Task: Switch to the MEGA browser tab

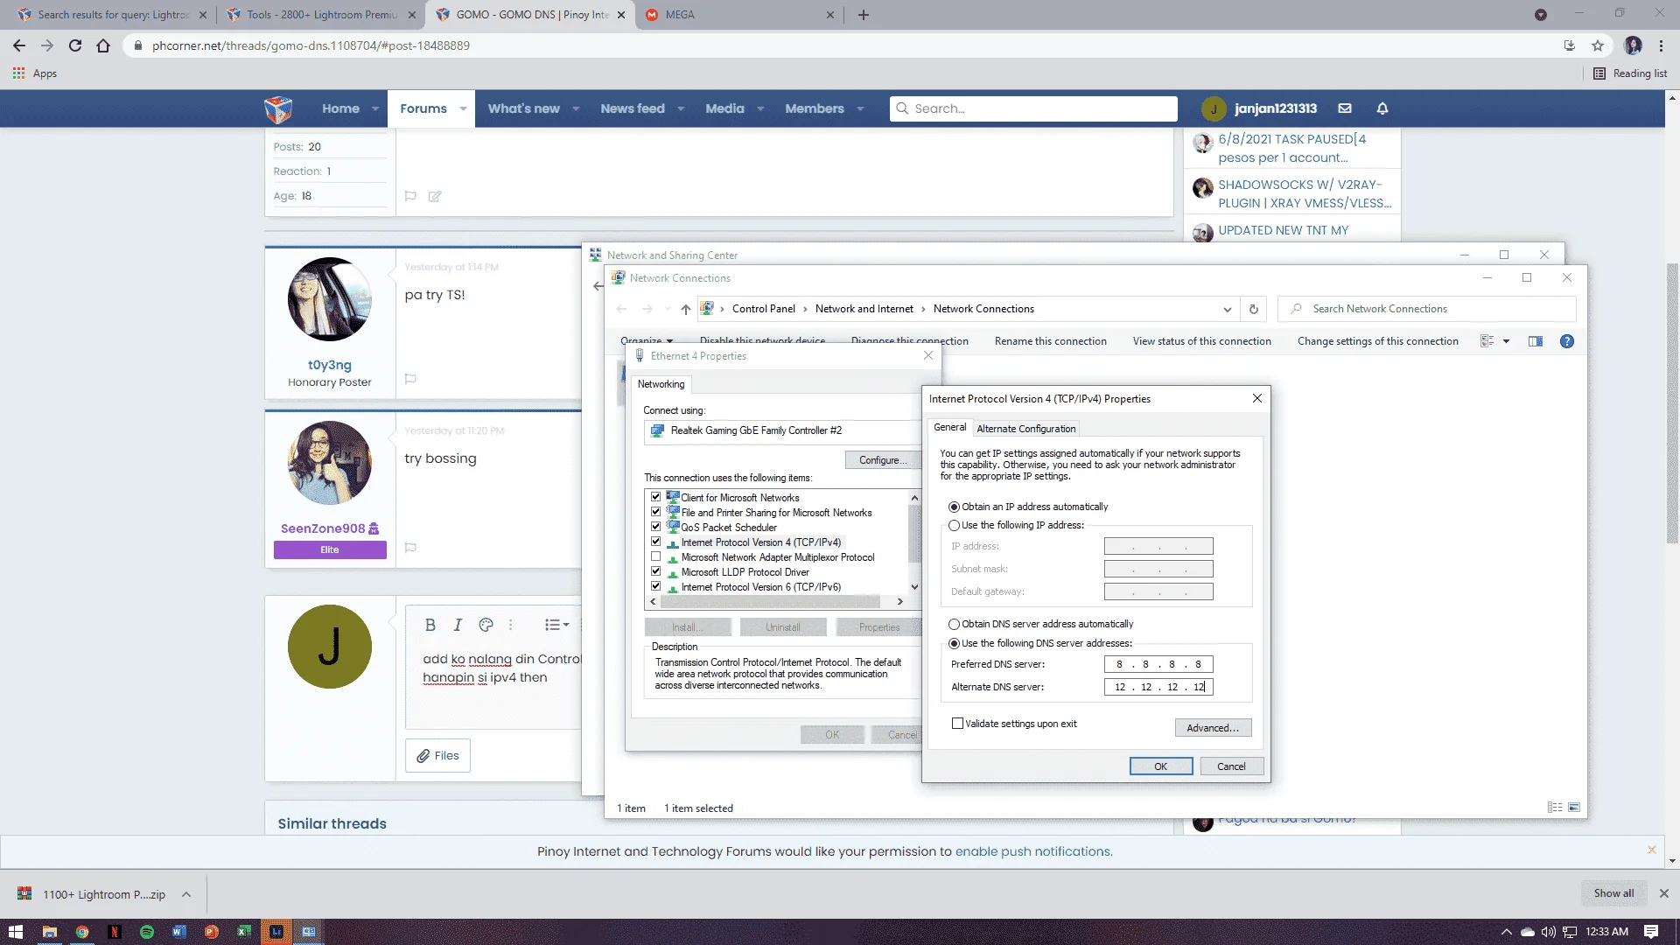Action: click(x=740, y=15)
